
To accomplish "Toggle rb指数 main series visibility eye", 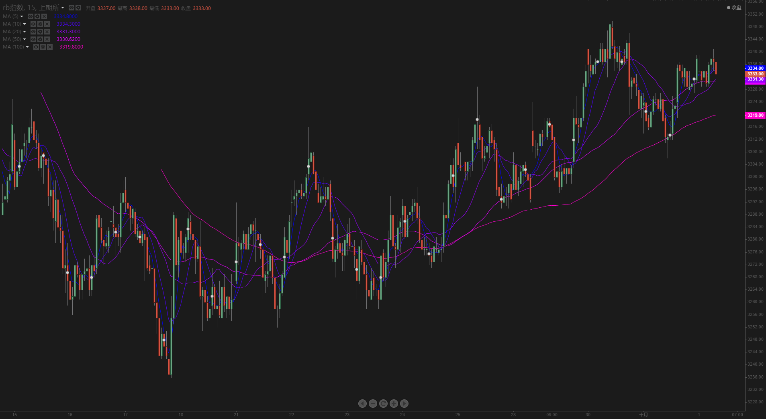I will coord(71,8).
